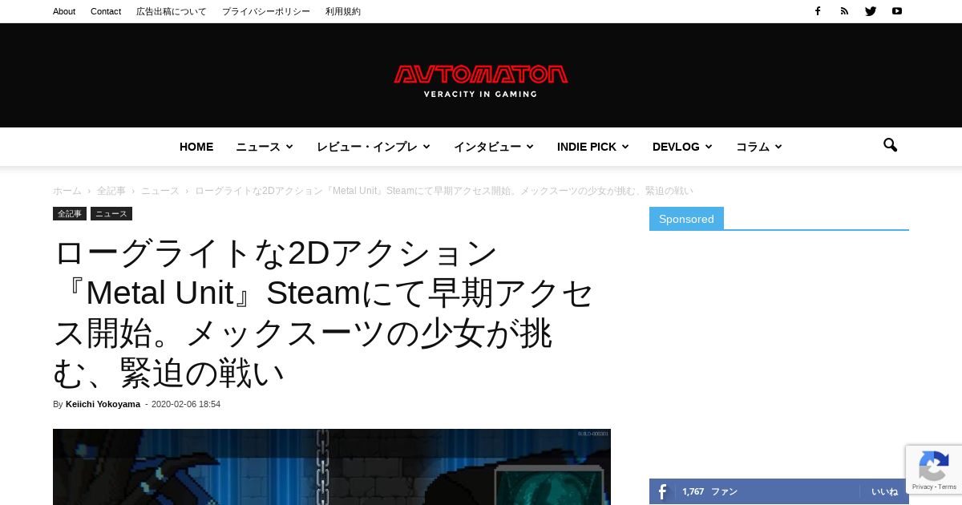Open 利用規約 link
The height and width of the screenshot is (505, 962).
pyautogui.click(x=343, y=11)
